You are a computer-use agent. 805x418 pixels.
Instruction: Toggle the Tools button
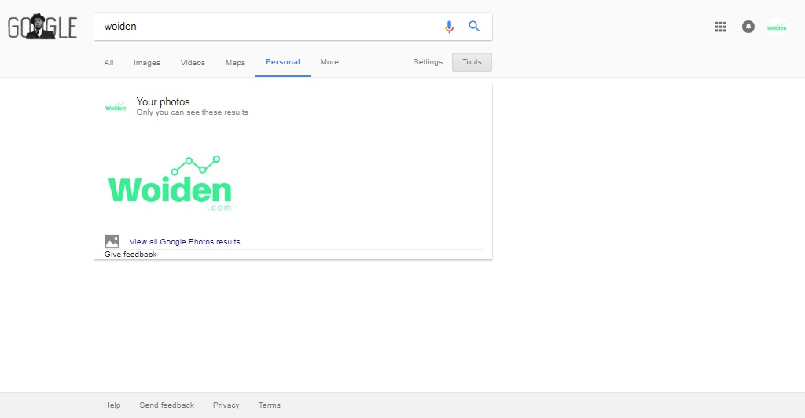(x=472, y=62)
